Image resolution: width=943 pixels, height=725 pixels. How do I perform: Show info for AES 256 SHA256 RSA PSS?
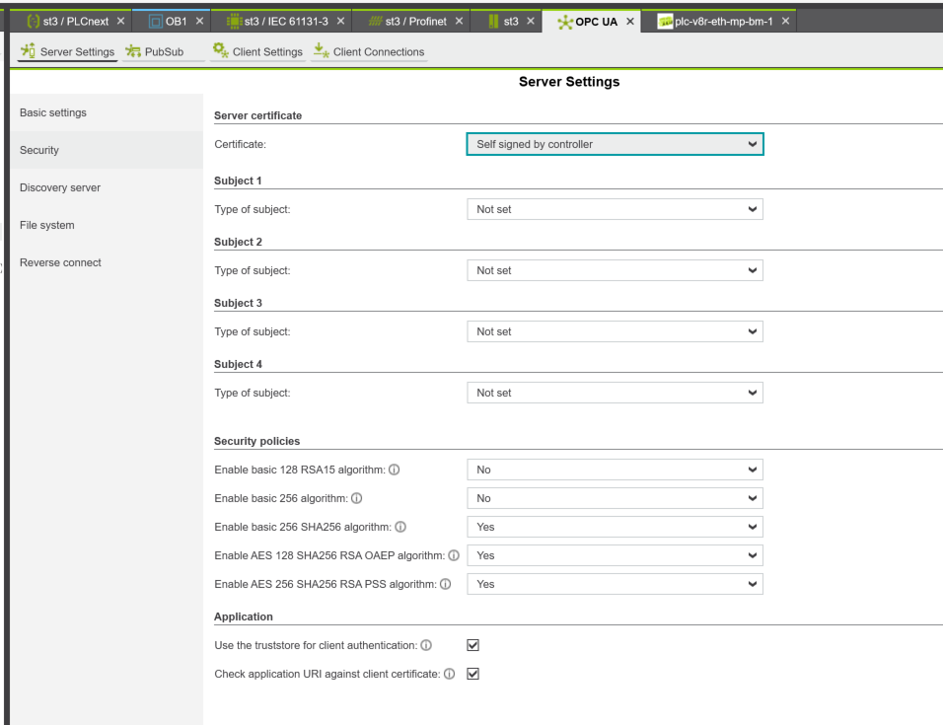pos(444,585)
